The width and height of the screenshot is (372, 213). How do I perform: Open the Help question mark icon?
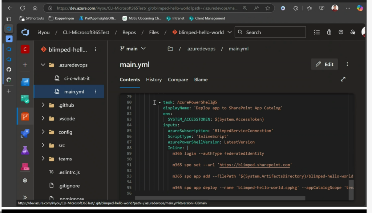[x=341, y=32]
